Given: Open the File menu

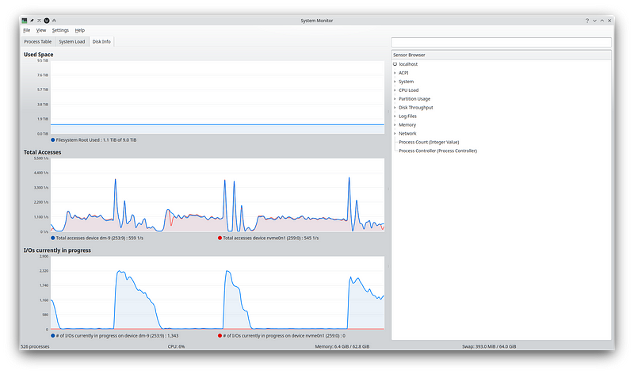Looking at the screenshot, I should pyautogui.click(x=27, y=30).
